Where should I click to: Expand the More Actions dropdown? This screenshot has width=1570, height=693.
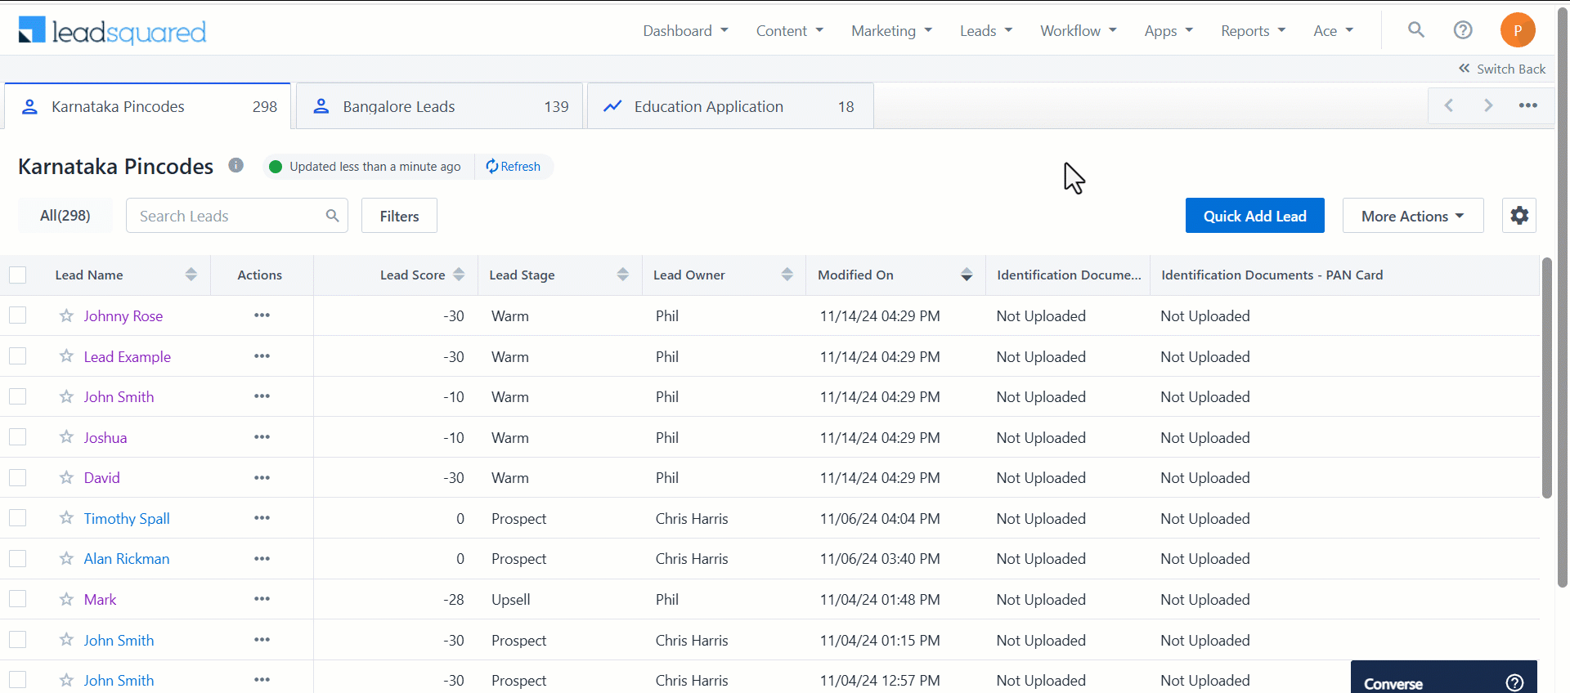(x=1413, y=216)
